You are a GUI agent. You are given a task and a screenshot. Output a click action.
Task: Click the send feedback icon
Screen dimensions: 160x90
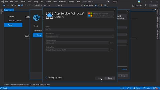pyautogui.click(x=145, y=5)
